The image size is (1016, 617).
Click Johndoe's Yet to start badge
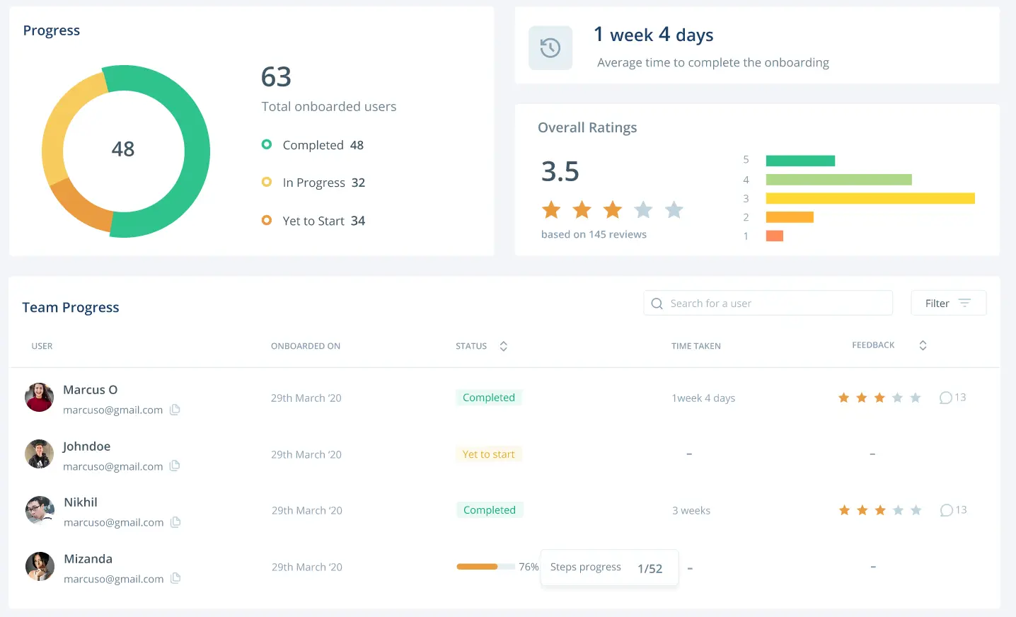point(489,454)
